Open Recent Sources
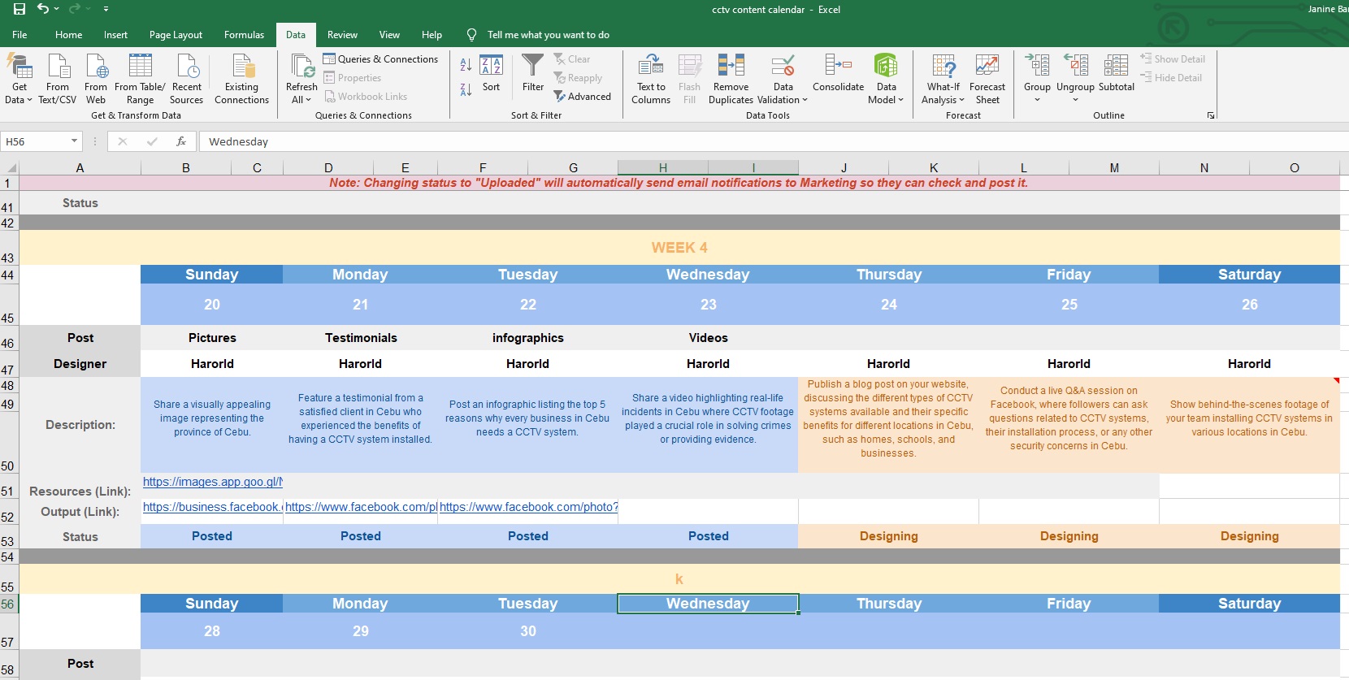 tap(187, 79)
